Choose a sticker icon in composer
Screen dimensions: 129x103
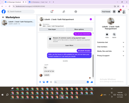coord(47,82)
